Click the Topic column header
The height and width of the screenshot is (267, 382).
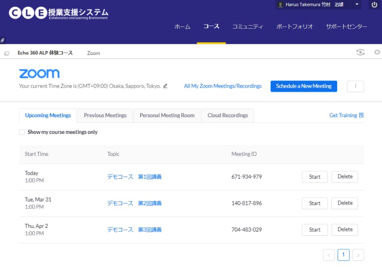[113, 154]
